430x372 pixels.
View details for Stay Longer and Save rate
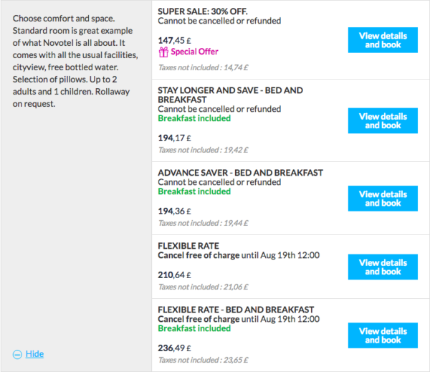coord(382,120)
